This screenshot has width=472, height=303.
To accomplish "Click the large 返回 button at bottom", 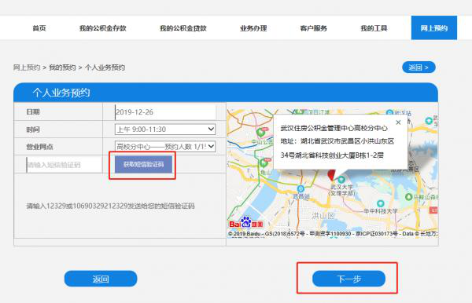I will tap(101, 279).
